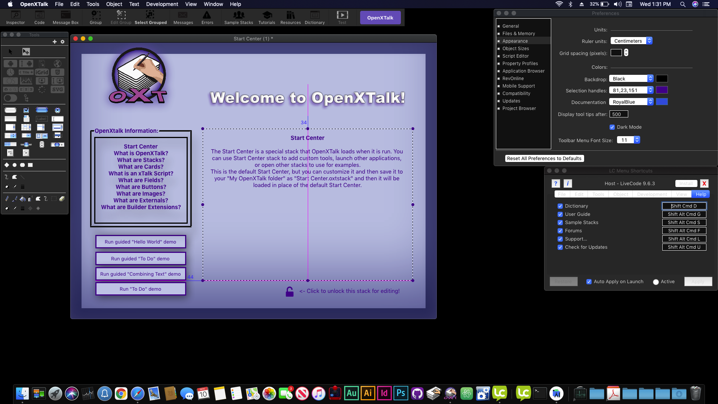Screen dimensions: 718x404
Task: Open the Toolbar Menu Font Size dropdown
Action: coord(629,140)
